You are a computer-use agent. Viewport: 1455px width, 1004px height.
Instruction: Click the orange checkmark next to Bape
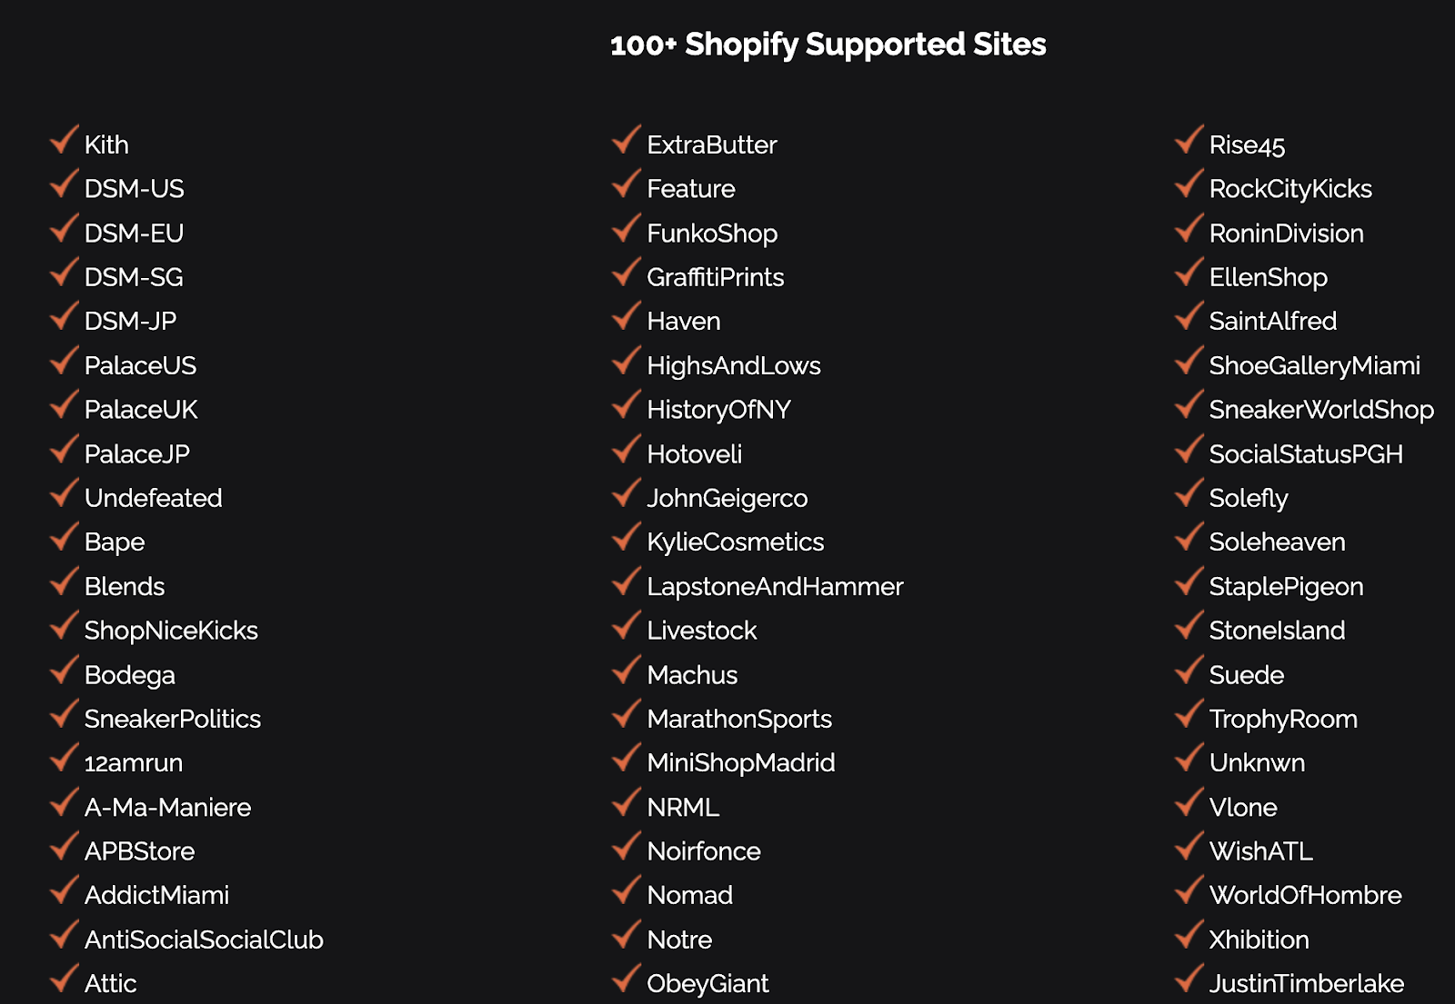tap(65, 537)
